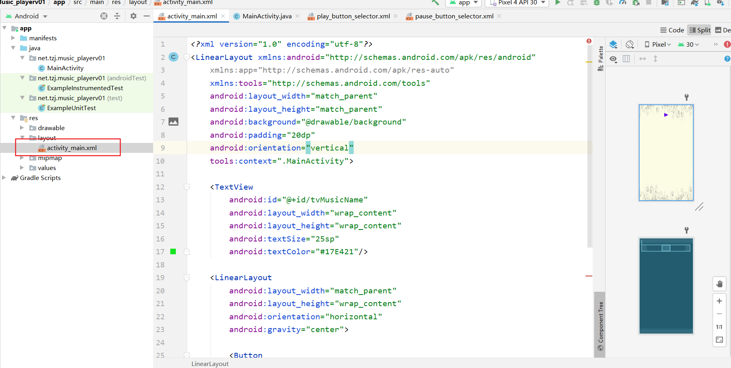Close the activity_main.xml tab
The width and height of the screenshot is (731, 368).
pyautogui.click(x=223, y=16)
